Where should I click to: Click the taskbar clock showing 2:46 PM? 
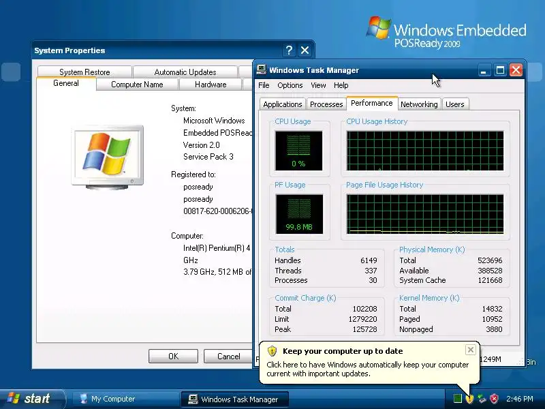pos(520,399)
